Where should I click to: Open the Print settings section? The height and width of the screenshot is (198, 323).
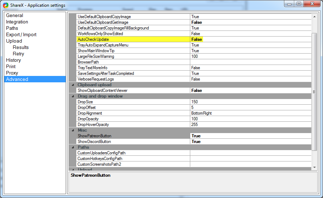click(11, 67)
